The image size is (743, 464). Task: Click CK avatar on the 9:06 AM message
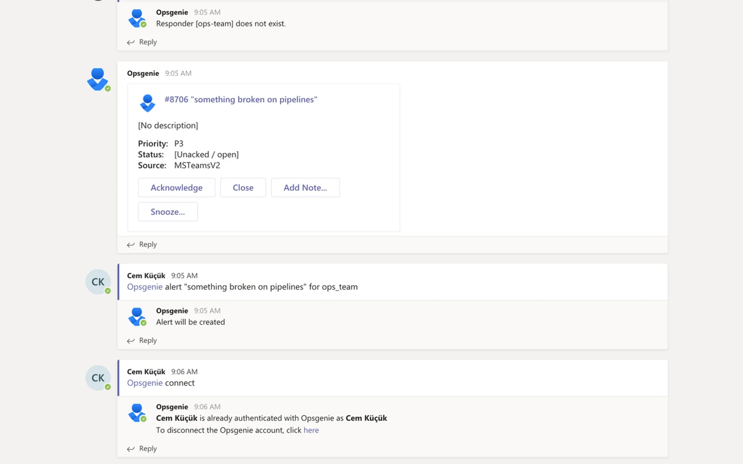[98, 378]
